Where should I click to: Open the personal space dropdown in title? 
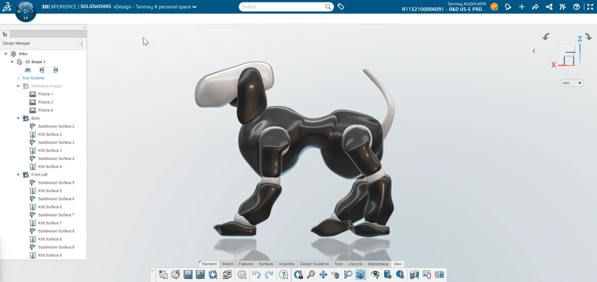[195, 7]
